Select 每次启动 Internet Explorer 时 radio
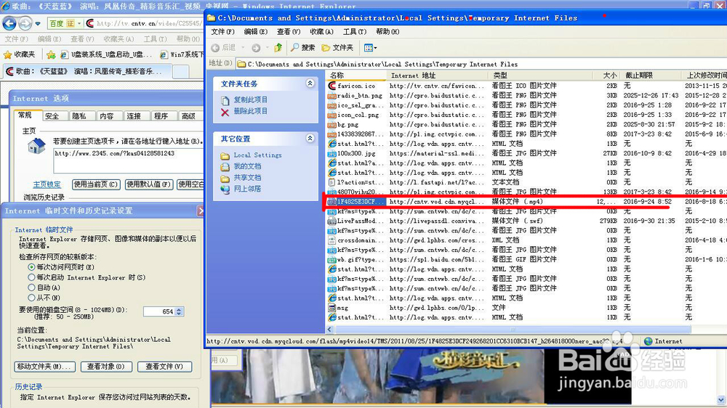 tap(31, 277)
